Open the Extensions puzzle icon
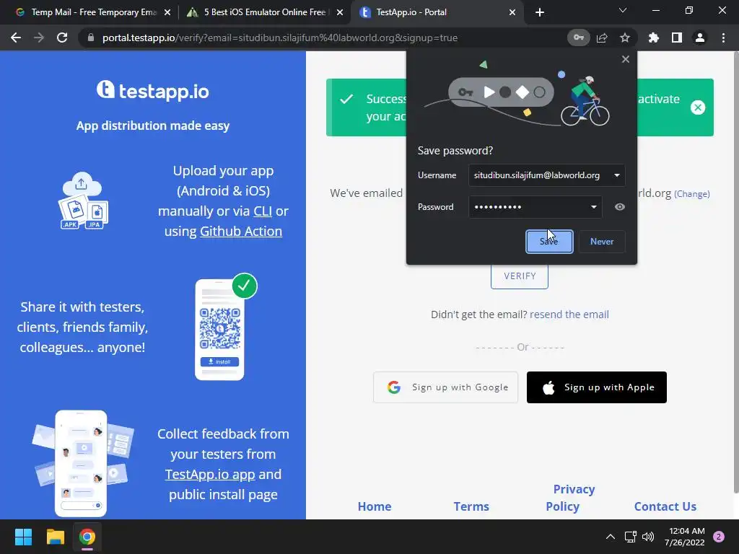This screenshot has height=554, width=739. [654, 38]
